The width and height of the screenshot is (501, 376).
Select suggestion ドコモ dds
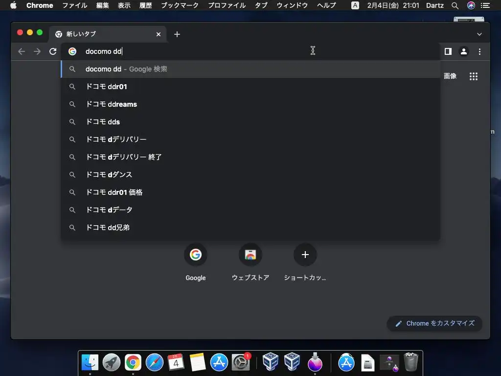point(250,122)
